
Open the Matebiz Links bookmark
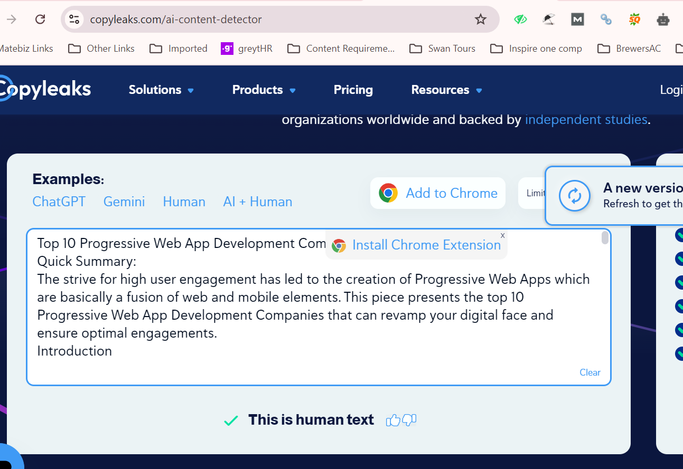coord(26,49)
